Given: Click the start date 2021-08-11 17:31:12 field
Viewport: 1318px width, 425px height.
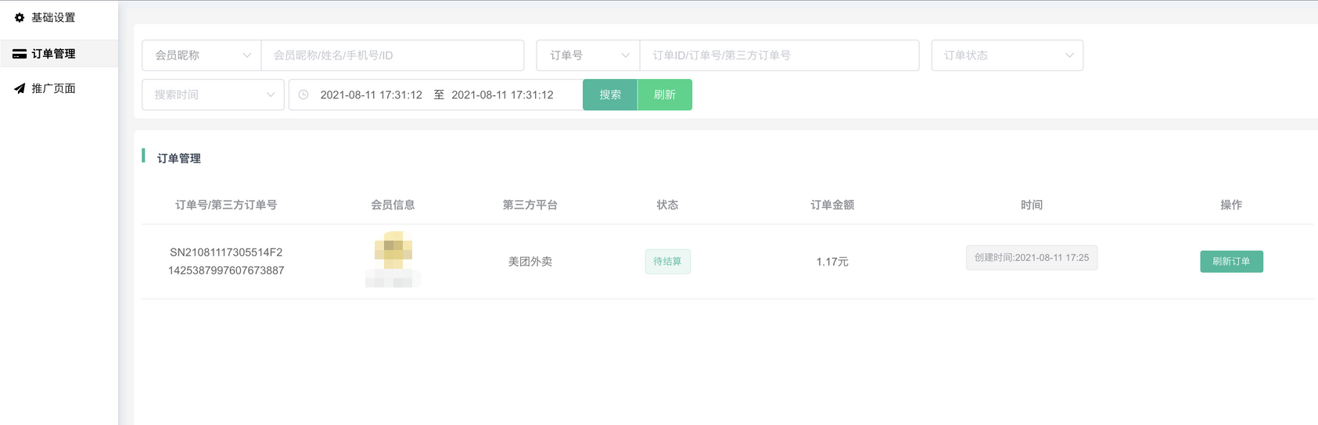Looking at the screenshot, I should pyautogui.click(x=371, y=95).
